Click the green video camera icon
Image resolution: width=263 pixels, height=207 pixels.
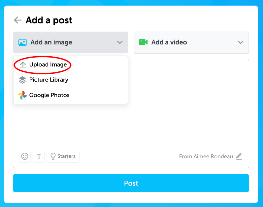(144, 42)
